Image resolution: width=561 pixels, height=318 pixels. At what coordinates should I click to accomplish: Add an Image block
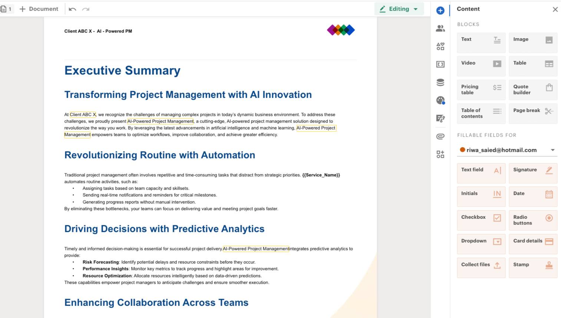[533, 42]
